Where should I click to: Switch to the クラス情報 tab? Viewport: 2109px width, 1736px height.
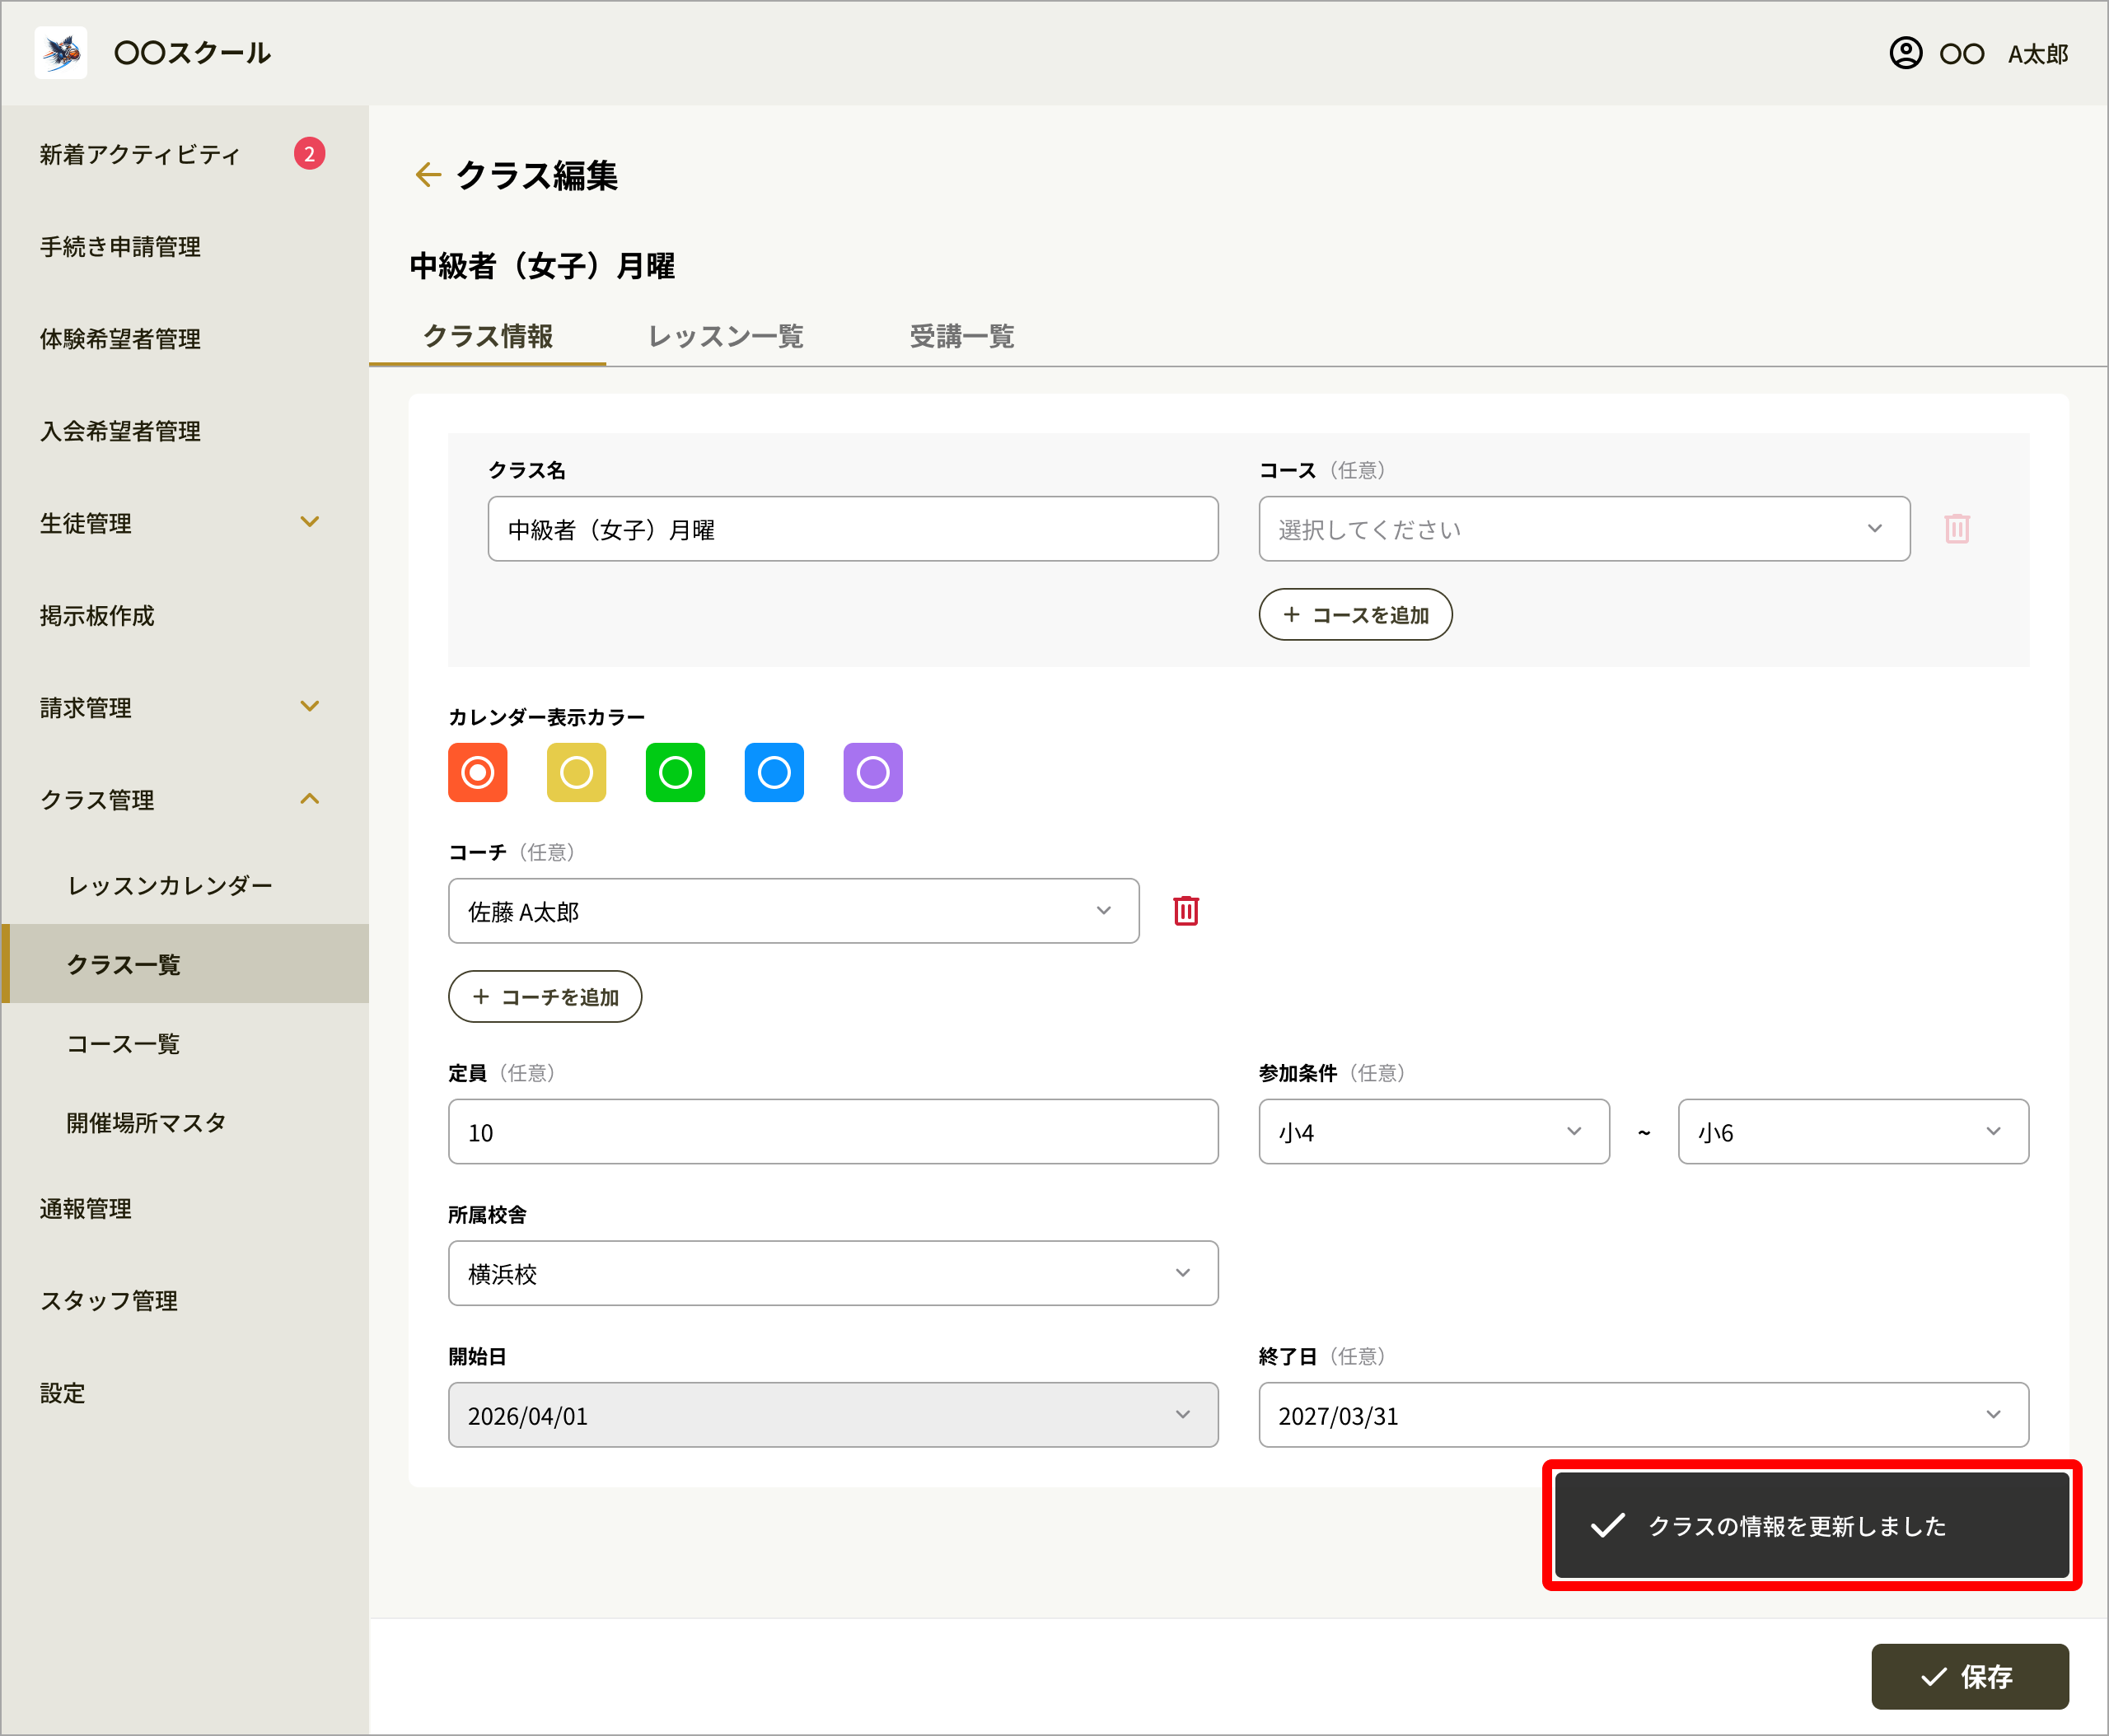489,337
